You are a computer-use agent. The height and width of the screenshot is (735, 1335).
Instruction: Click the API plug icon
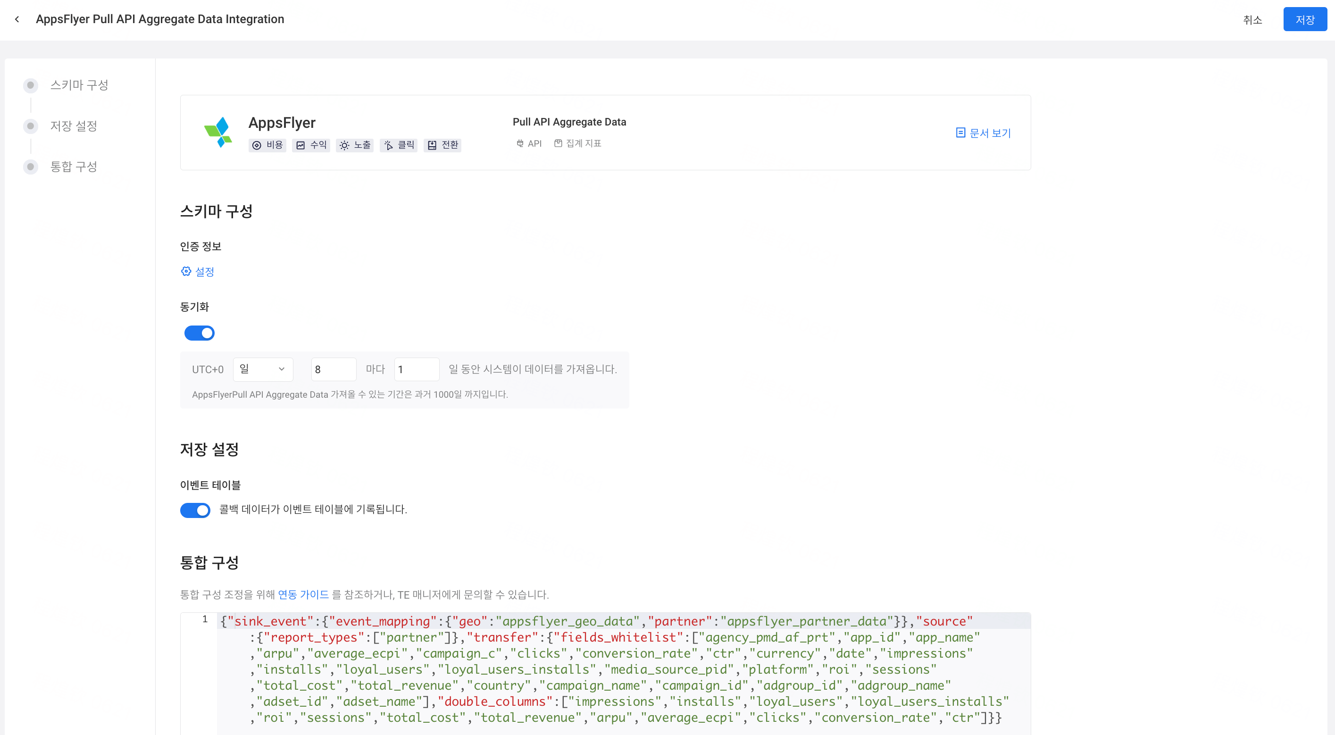[520, 143]
